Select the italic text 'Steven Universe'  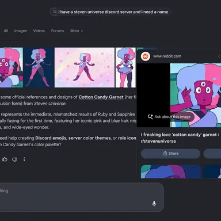click(x=50, y=104)
